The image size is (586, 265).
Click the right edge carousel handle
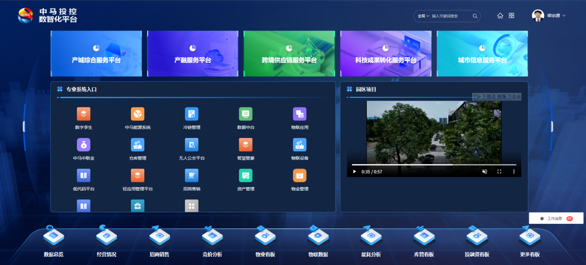click(x=552, y=126)
